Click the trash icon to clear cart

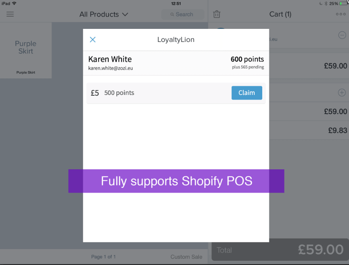(217, 14)
